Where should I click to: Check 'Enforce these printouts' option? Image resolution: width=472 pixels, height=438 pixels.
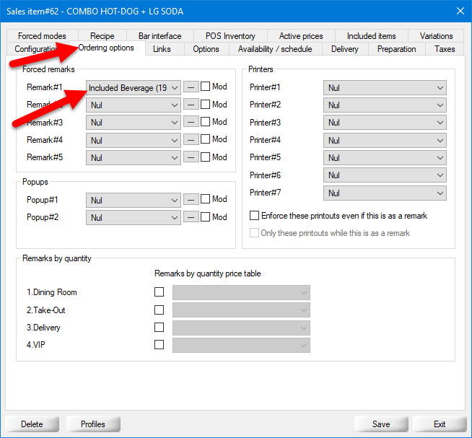254,216
